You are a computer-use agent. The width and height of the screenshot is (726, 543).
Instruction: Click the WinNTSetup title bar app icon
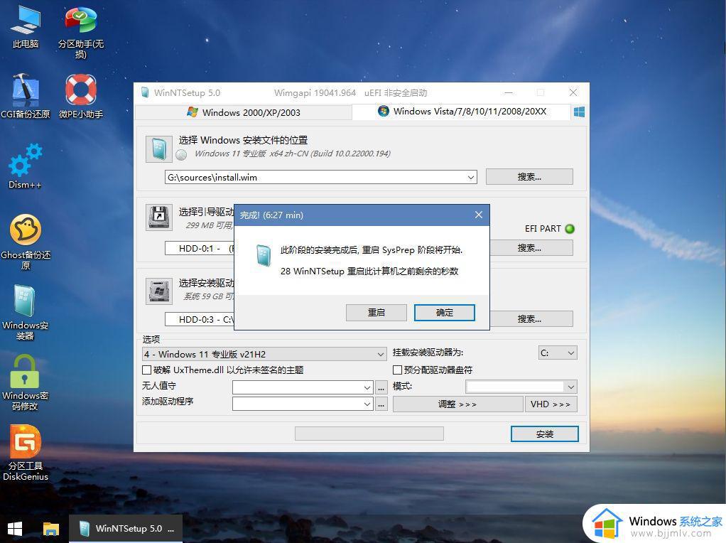(x=145, y=92)
